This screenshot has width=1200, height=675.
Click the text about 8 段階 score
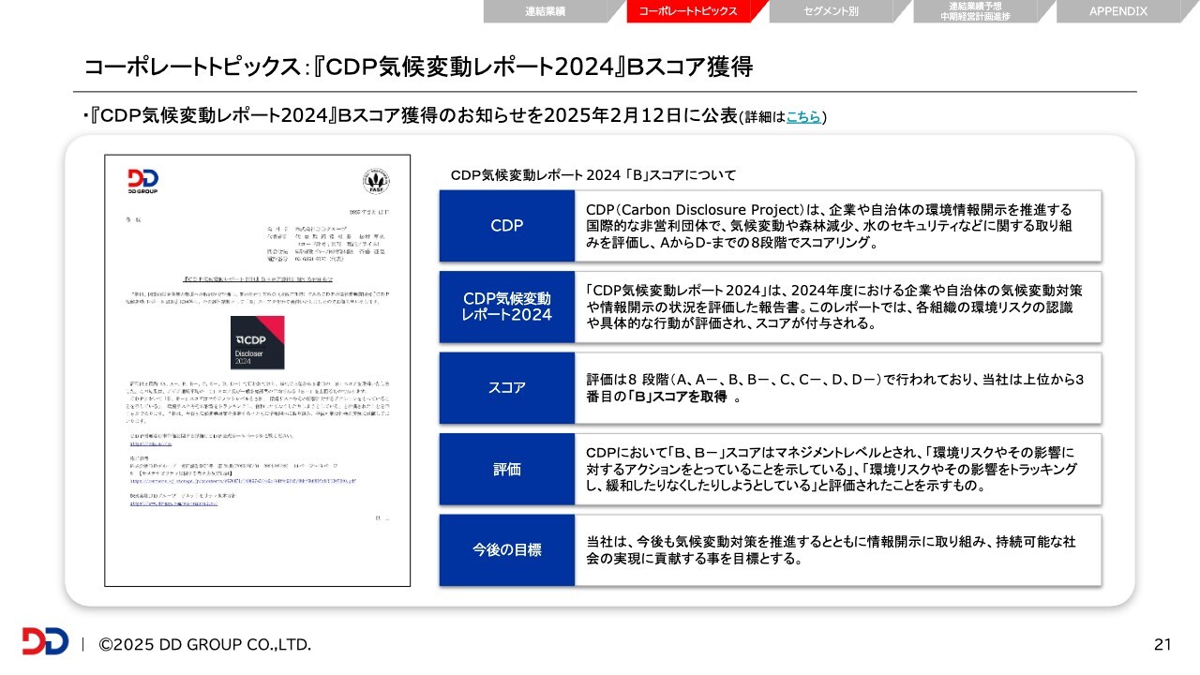[834, 387]
